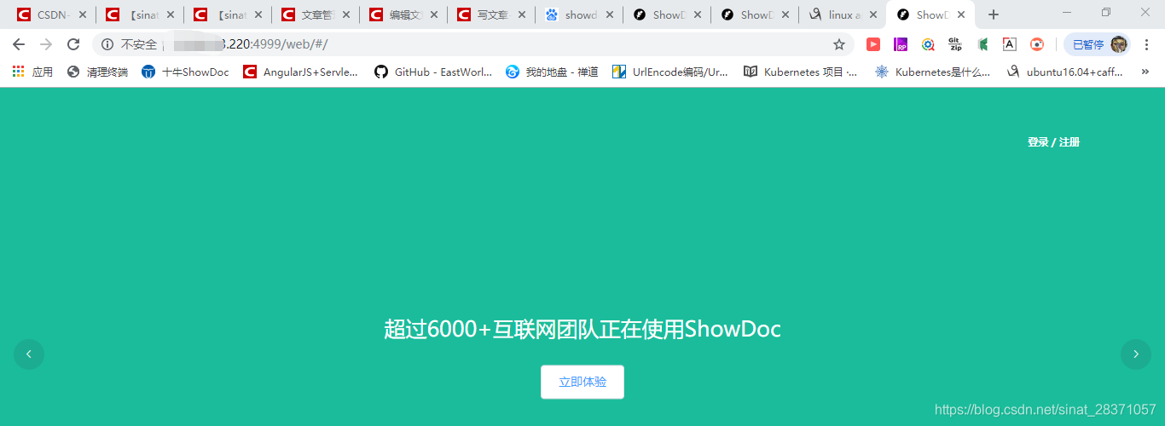Open the red play-button extension
The height and width of the screenshot is (426, 1165).
coord(873,44)
